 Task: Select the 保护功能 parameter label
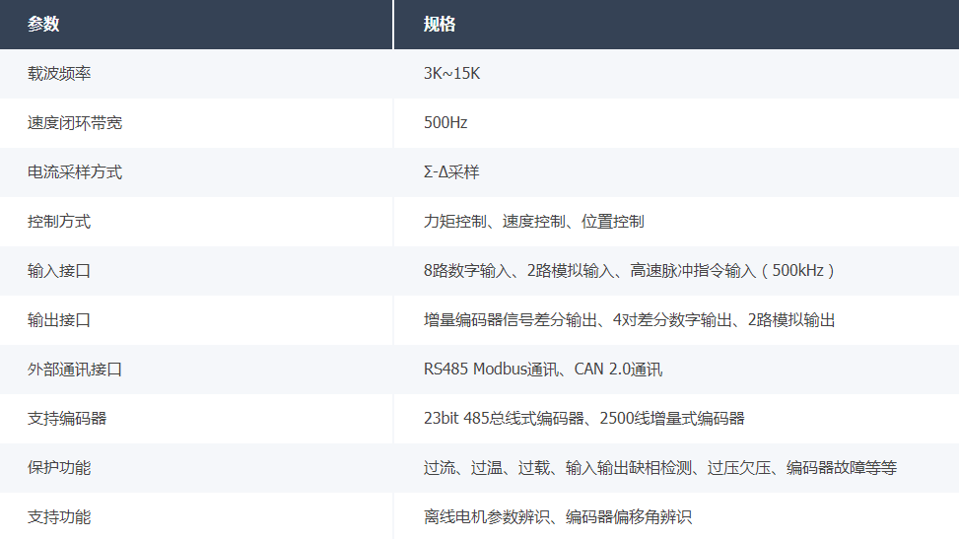coord(59,468)
